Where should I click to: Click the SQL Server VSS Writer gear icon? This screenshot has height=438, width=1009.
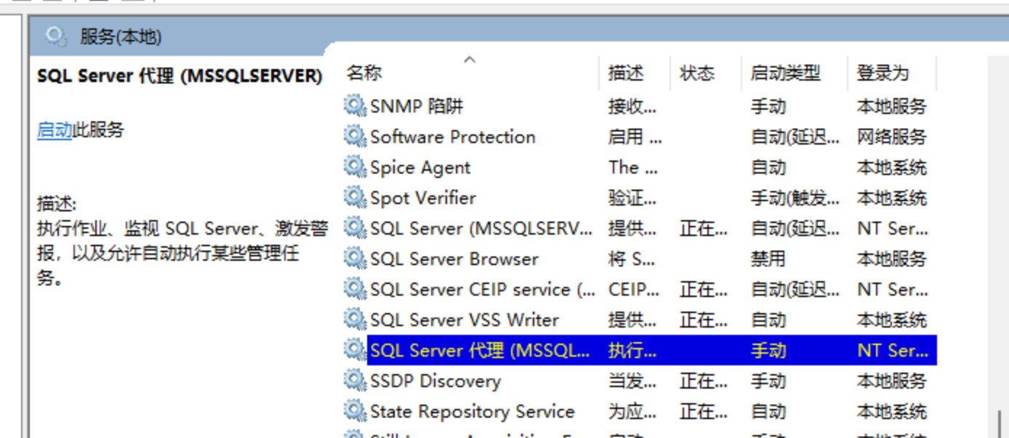354,320
